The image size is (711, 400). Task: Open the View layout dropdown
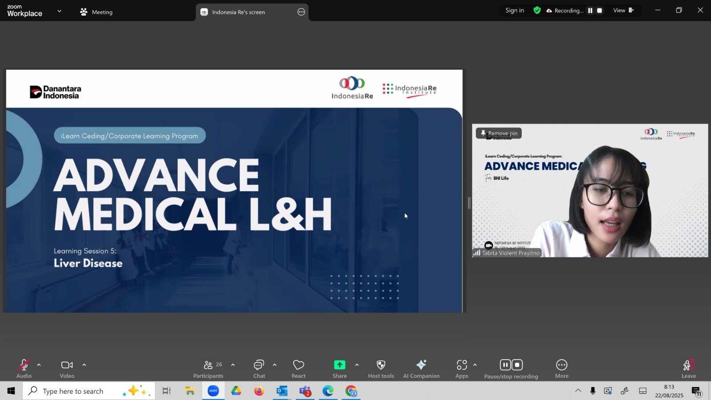click(x=623, y=11)
